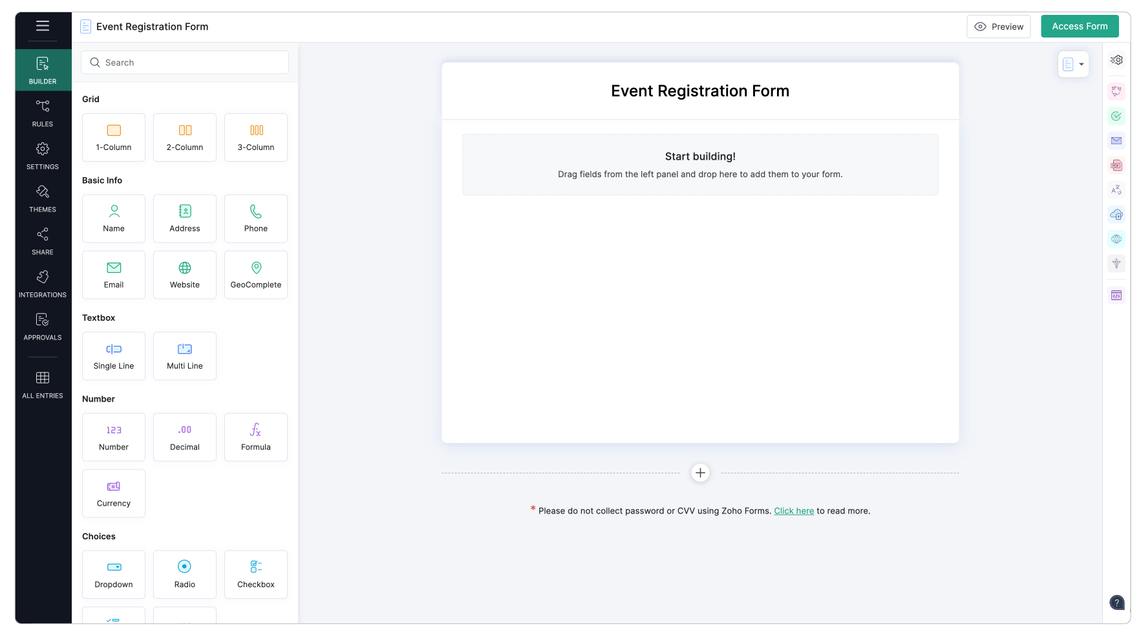Viewport: 1141px width, 637px height.
Task: Switch to the Themes section
Action: 42,197
